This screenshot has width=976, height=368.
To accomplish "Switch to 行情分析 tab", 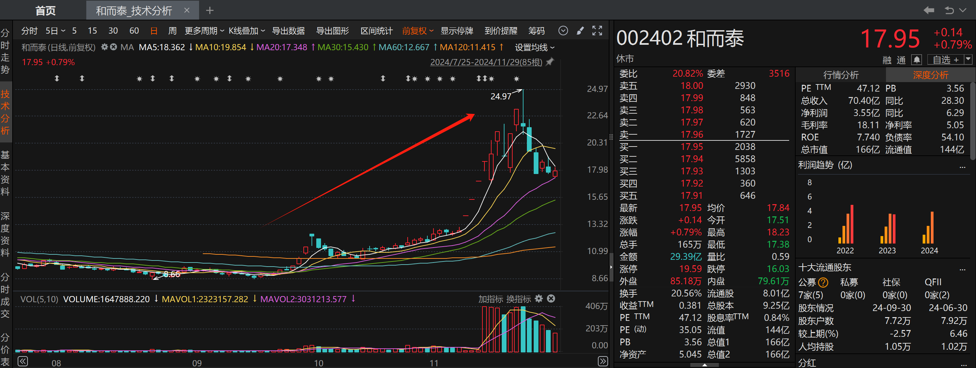I will pos(840,75).
